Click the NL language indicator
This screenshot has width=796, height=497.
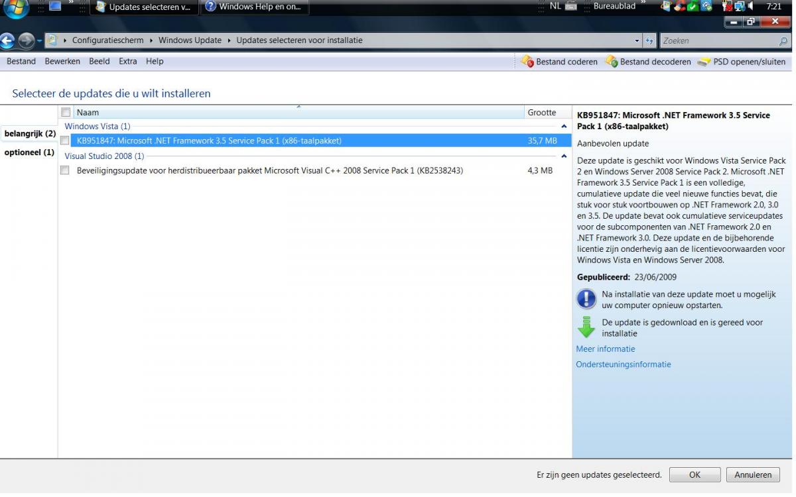[555, 7]
